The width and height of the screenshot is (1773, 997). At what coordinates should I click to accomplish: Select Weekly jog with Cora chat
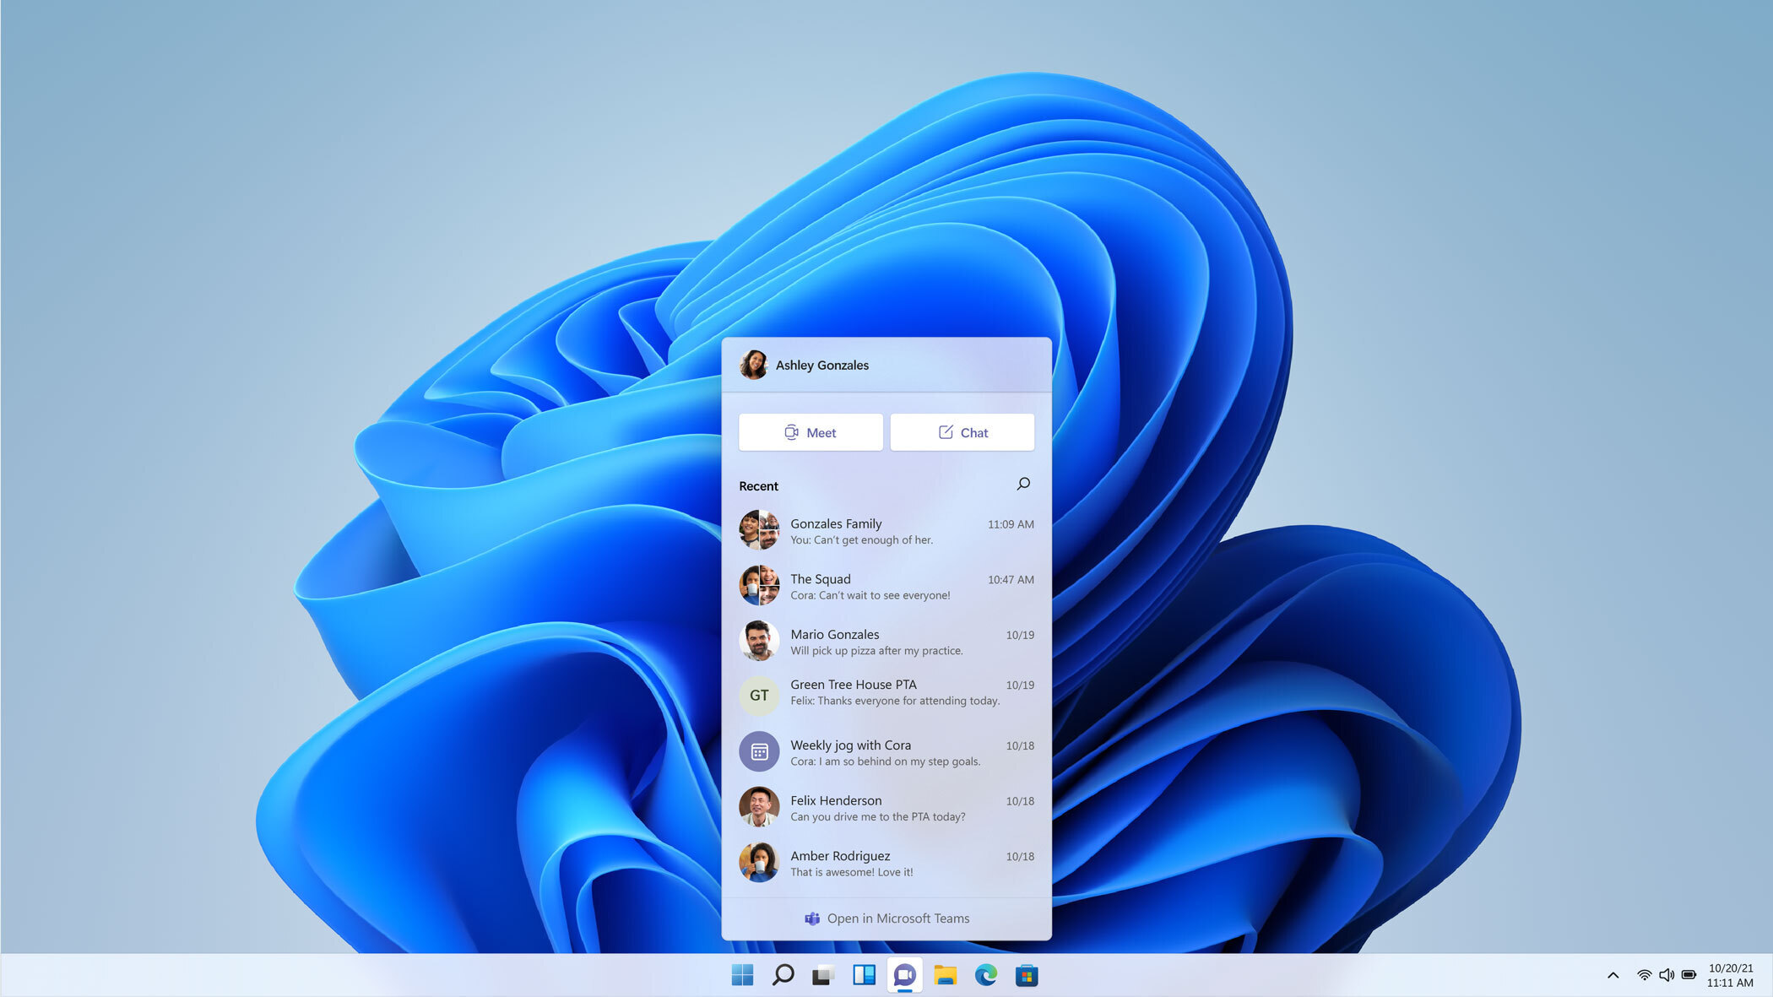pos(886,751)
